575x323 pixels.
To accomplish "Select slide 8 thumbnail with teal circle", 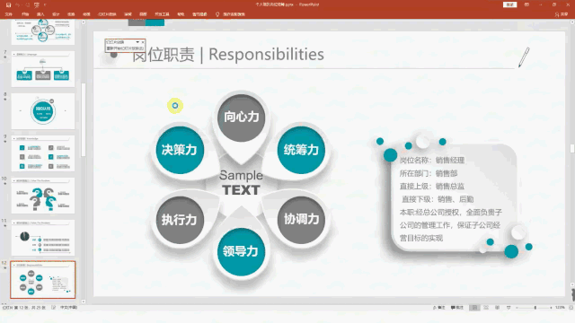I will [x=43, y=111].
